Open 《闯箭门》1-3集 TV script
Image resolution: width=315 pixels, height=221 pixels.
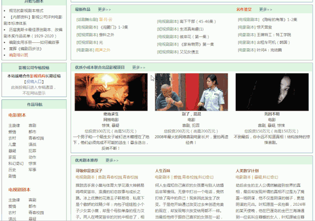(113, 27)
